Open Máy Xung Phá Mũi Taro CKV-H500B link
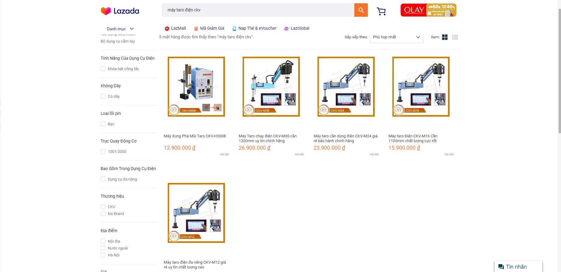This screenshot has height=272, width=561. [195, 136]
